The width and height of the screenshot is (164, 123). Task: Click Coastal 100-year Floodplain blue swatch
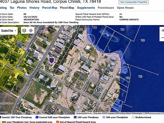click(37, 117)
